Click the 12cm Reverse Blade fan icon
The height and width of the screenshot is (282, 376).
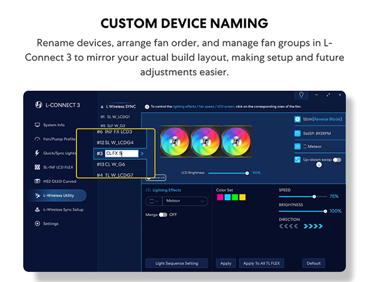point(297,119)
